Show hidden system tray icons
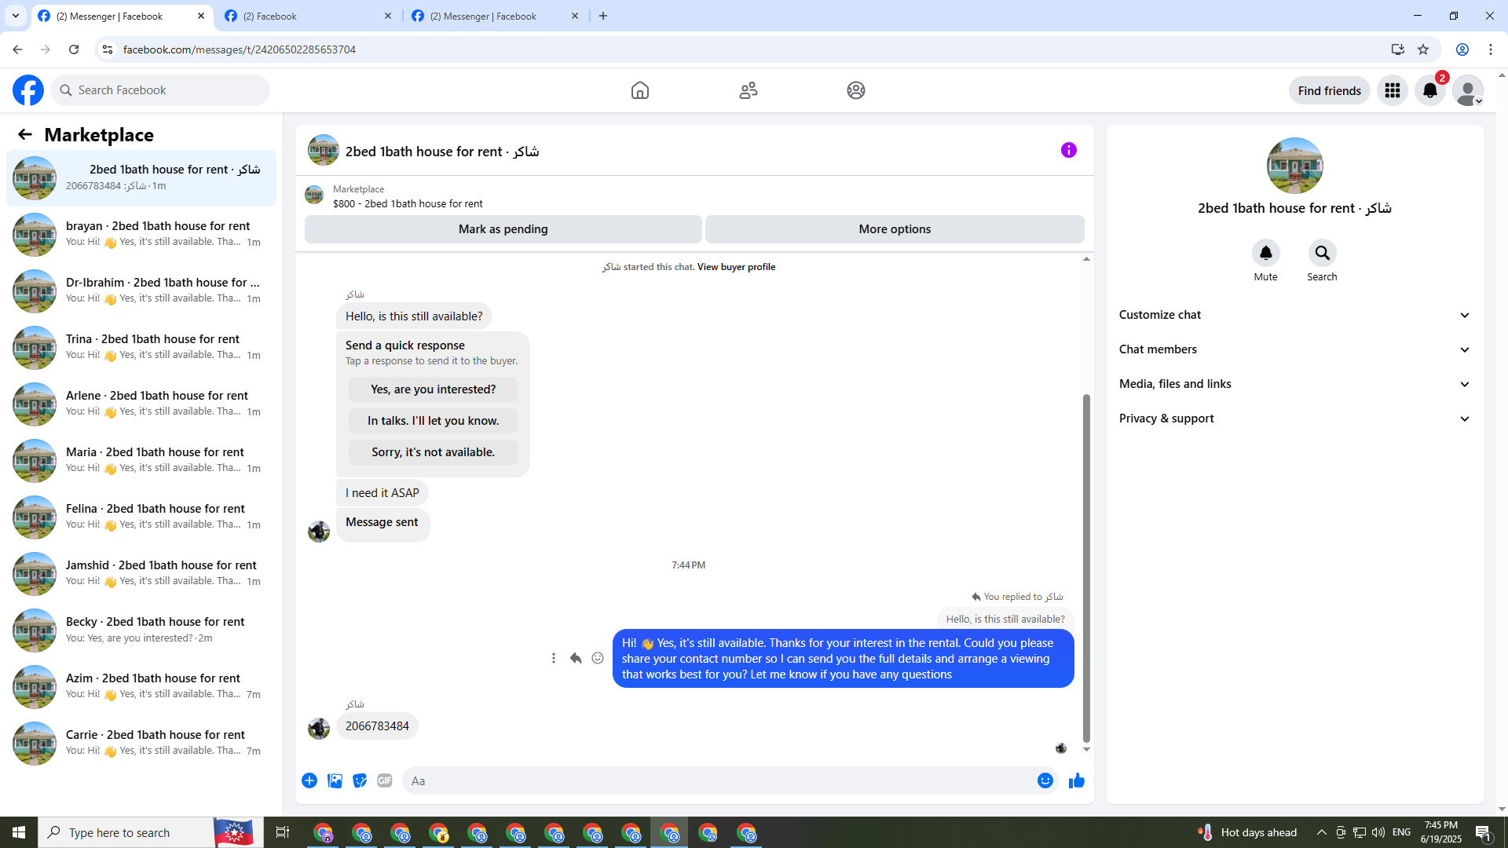 pyautogui.click(x=1322, y=832)
